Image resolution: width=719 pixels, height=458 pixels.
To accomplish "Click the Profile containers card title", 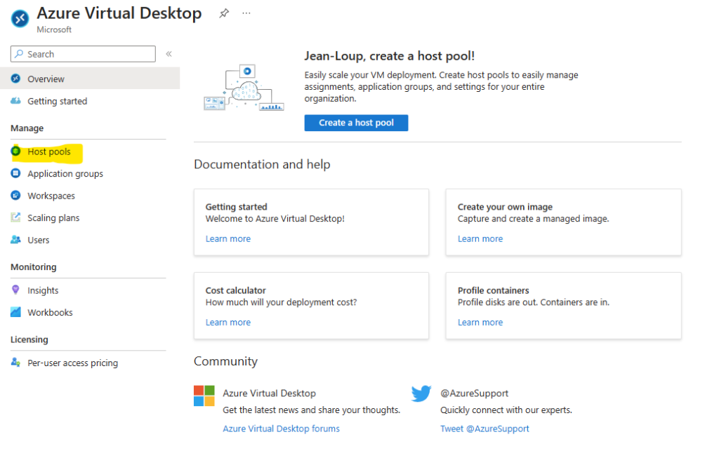I will (494, 290).
